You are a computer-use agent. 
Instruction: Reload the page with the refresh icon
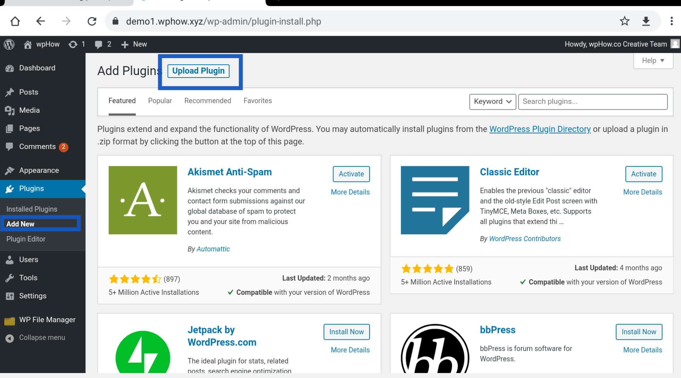coord(92,21)
